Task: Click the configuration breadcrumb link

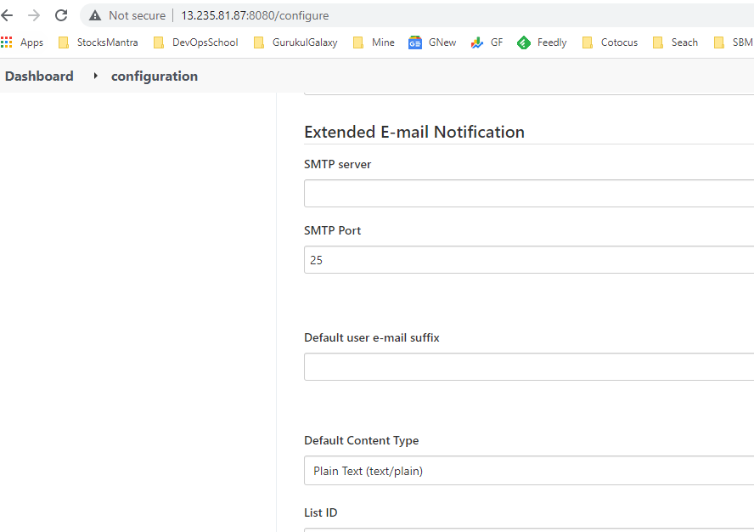Action: pos(155,76)
